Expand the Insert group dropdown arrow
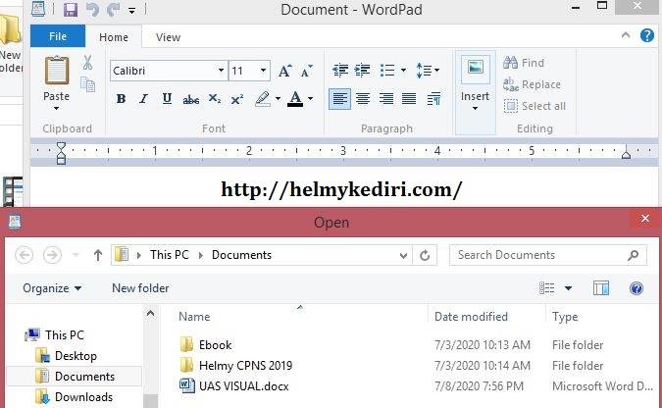Screen dimensions: 662x408 pyautogui.click(x=475, y=109)
